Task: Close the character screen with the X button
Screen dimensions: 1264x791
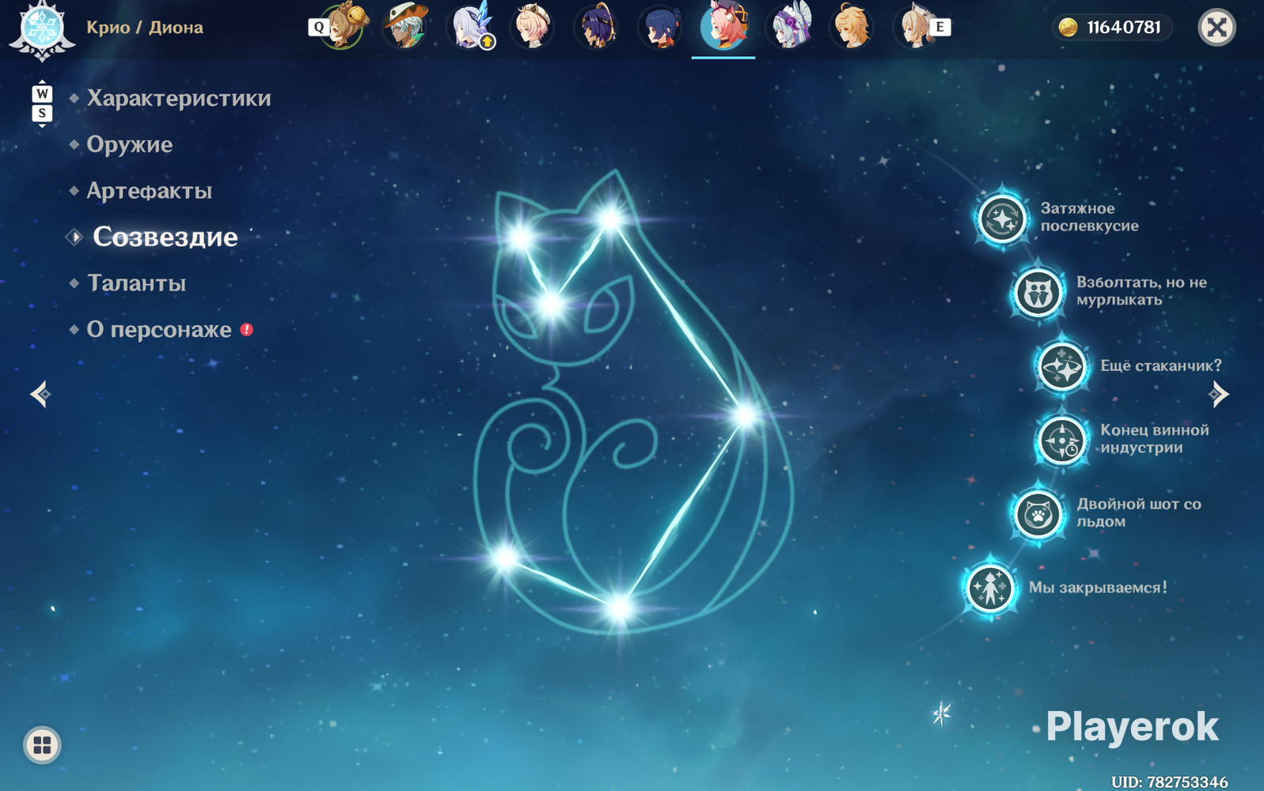Action: coord(1217,28)
